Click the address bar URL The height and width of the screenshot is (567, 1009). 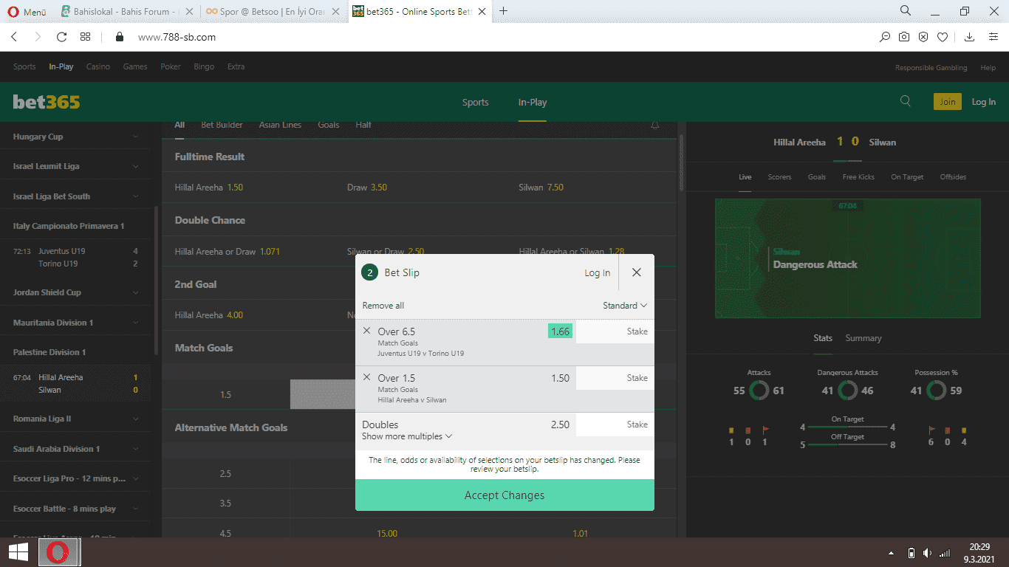[x=177, y=37]
